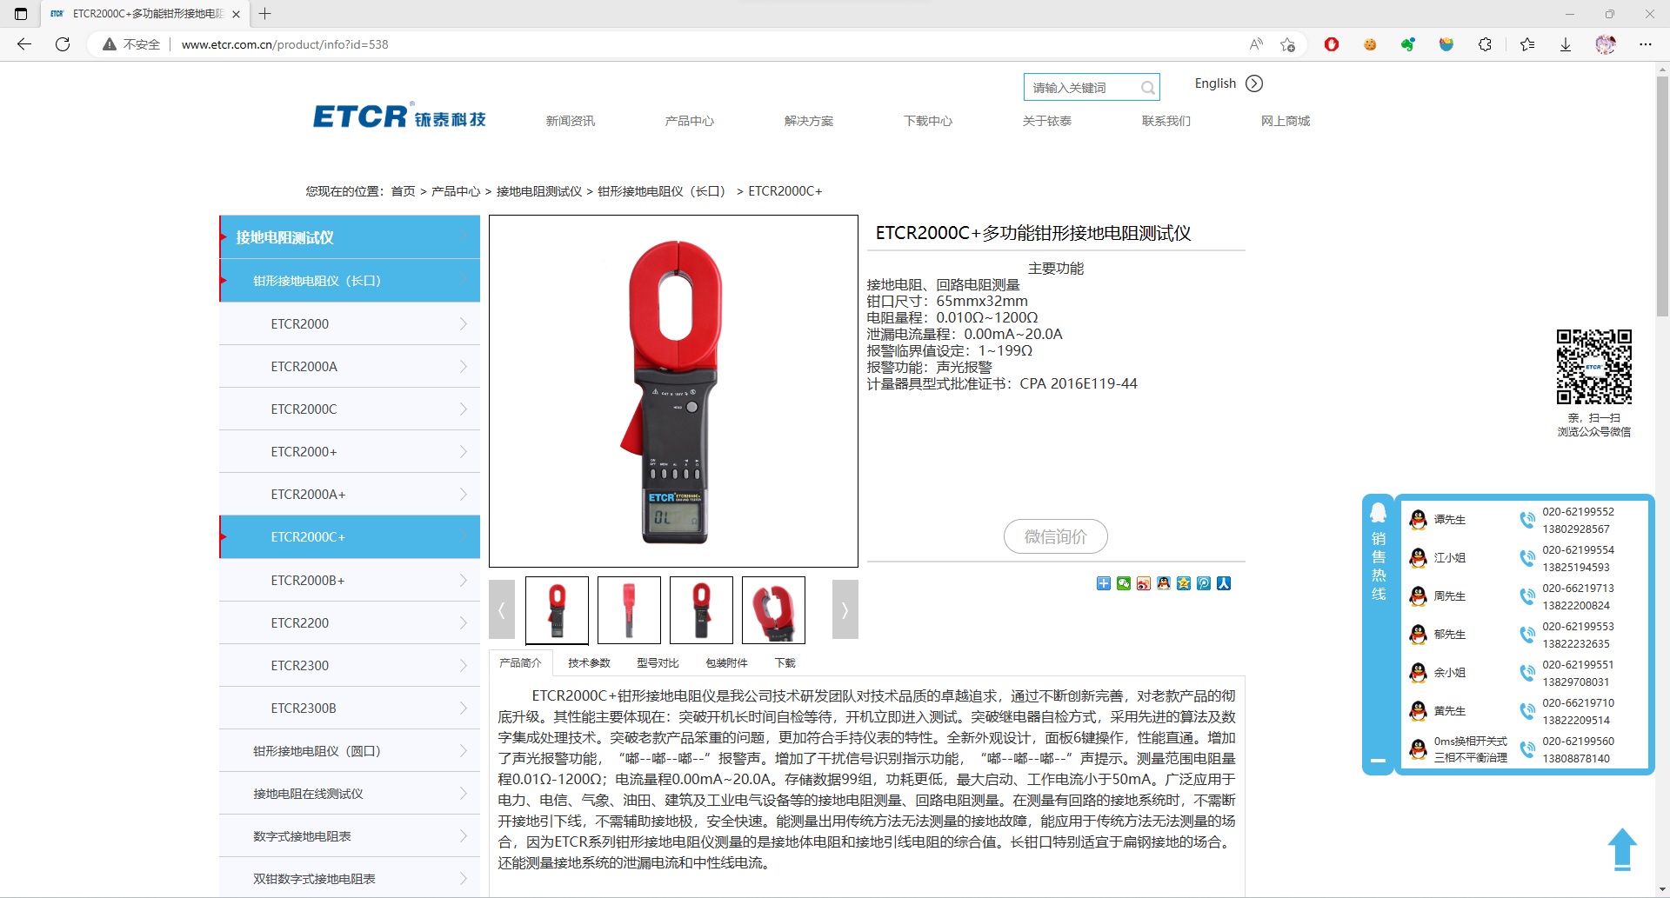The image size is (1670, 898).
Task: Switch site language to English
Action: click(1215, 83)
